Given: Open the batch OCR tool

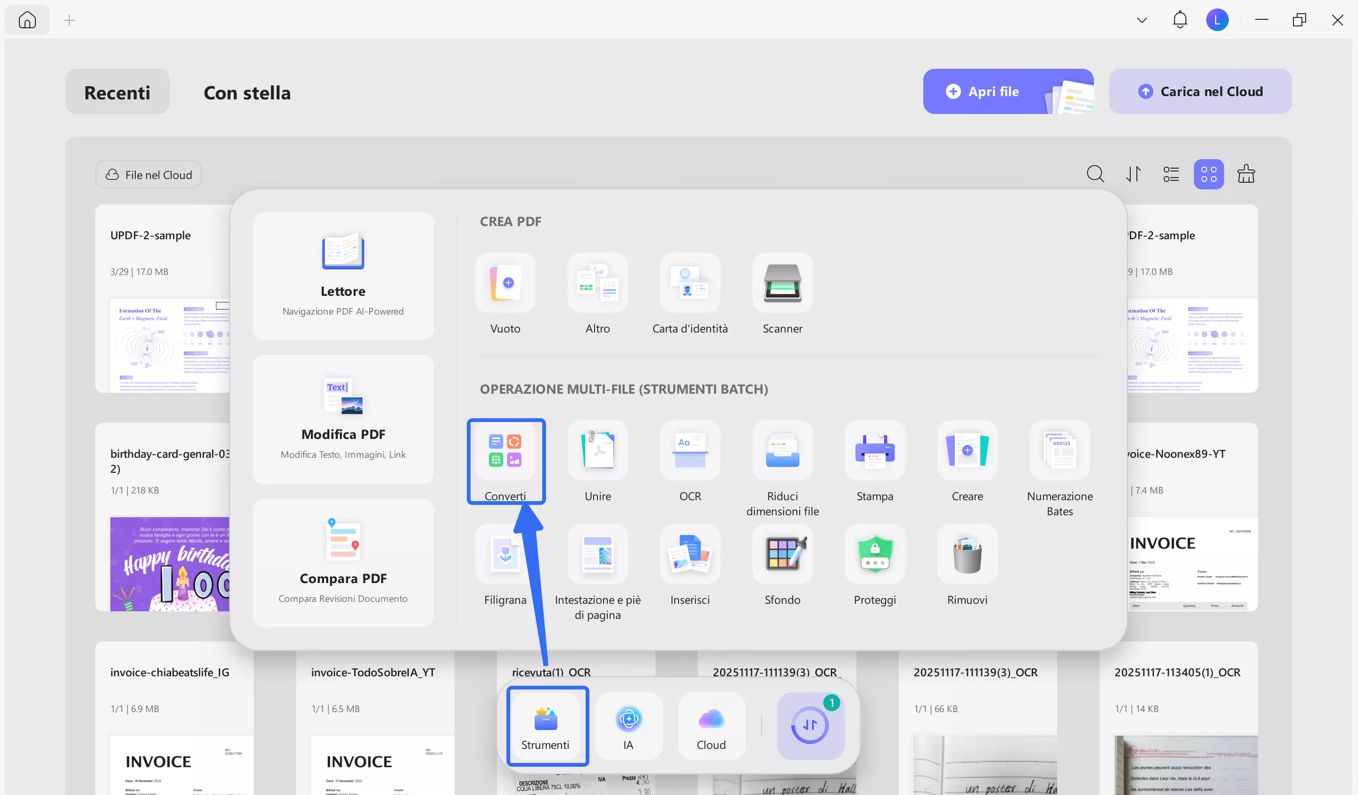Looking at the screenshot, I should coord(690,451).
